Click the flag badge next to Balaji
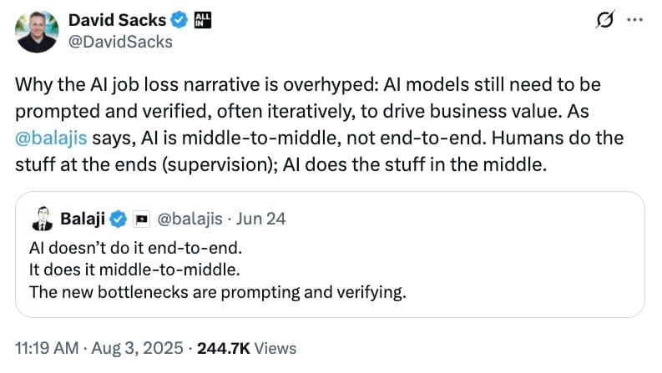This screenshot has height=373, width=662. pos(142,219)
